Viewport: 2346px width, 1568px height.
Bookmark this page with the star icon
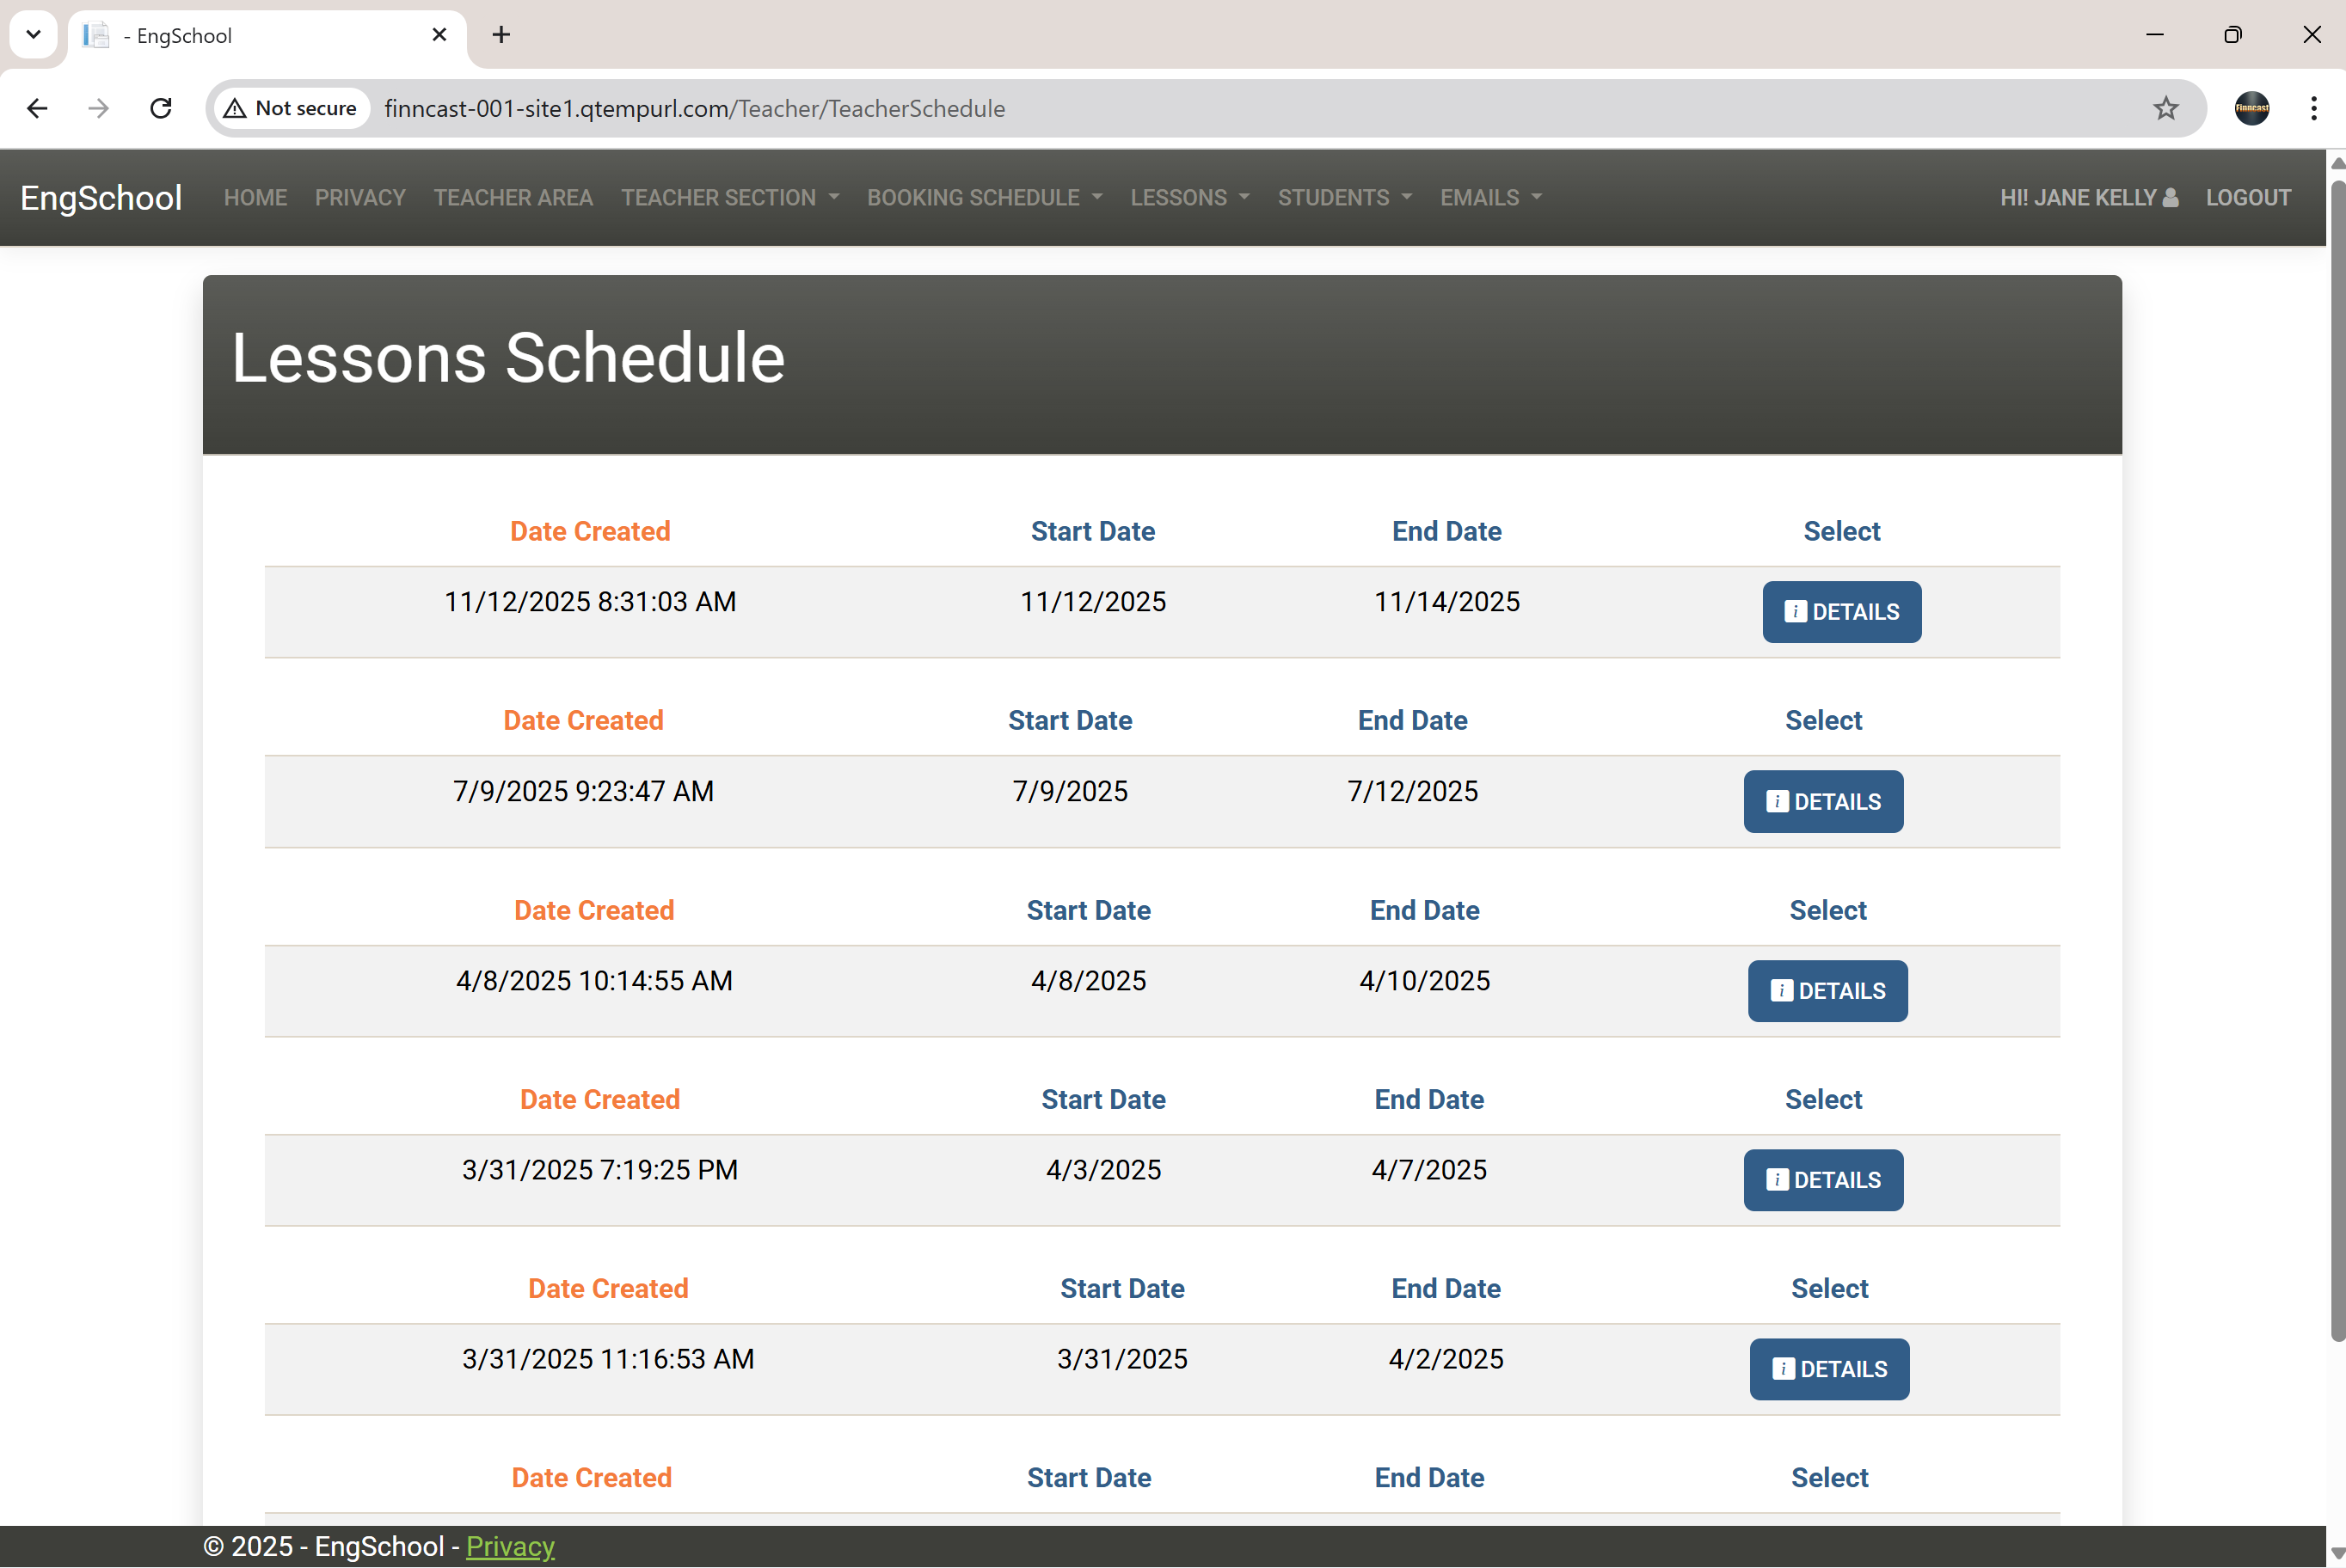pyautogui.click(x=2166, y=108)
